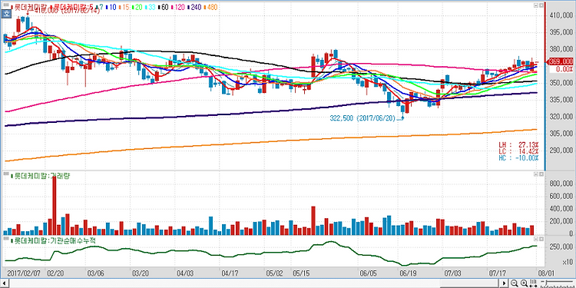The height and width of the screenshot is (288, 576).
Task: Click the zoom out magnifier icon
Action: [515, 283]
